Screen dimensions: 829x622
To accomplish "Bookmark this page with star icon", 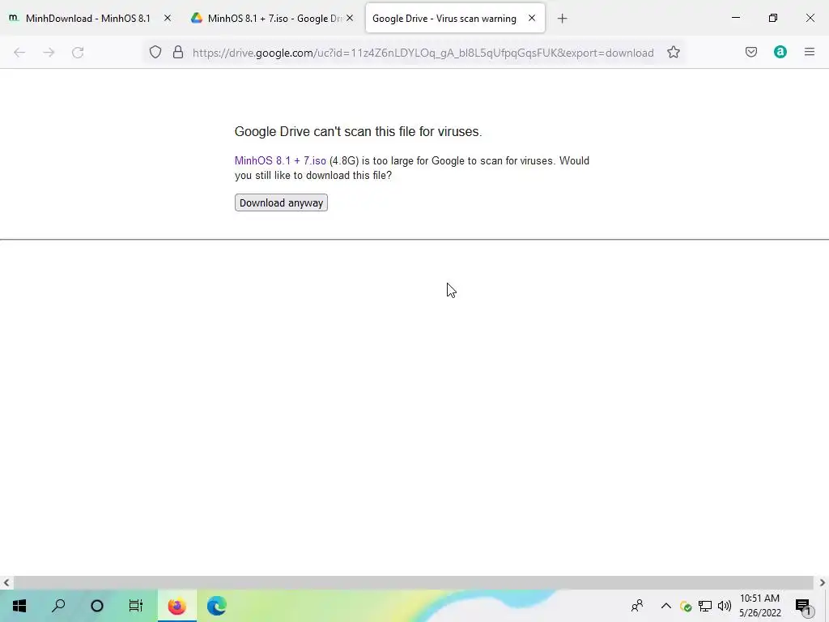I will pyautogui.click(x=673, y=53).
